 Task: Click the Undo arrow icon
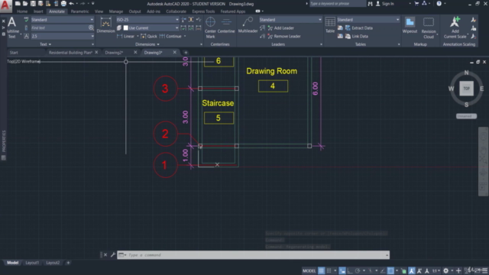click(x=71, y=4)
